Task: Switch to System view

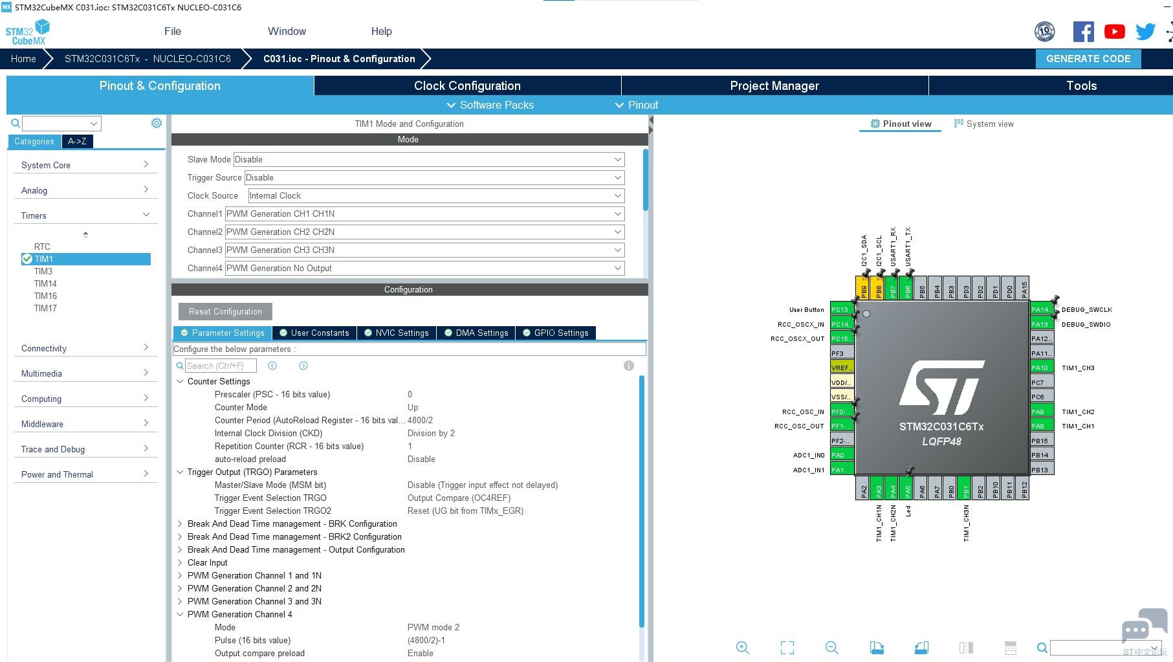Action: coord(984,124)
